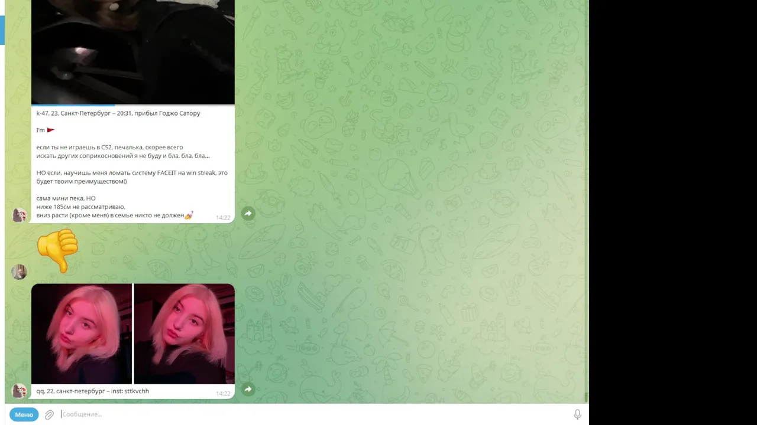Click the 14:22 timestamp on the photo message

tap(223, 394)
